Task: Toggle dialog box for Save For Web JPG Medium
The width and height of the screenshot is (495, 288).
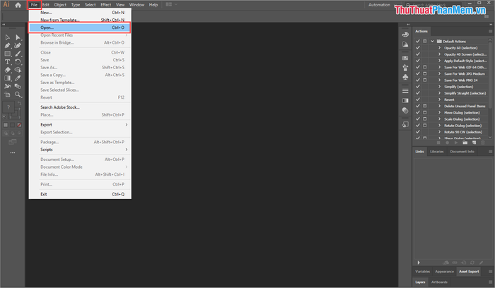Action: (x=425, y=73)
